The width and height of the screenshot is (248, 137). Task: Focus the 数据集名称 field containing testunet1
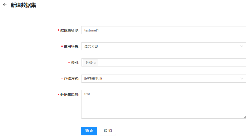click(163, 30)
